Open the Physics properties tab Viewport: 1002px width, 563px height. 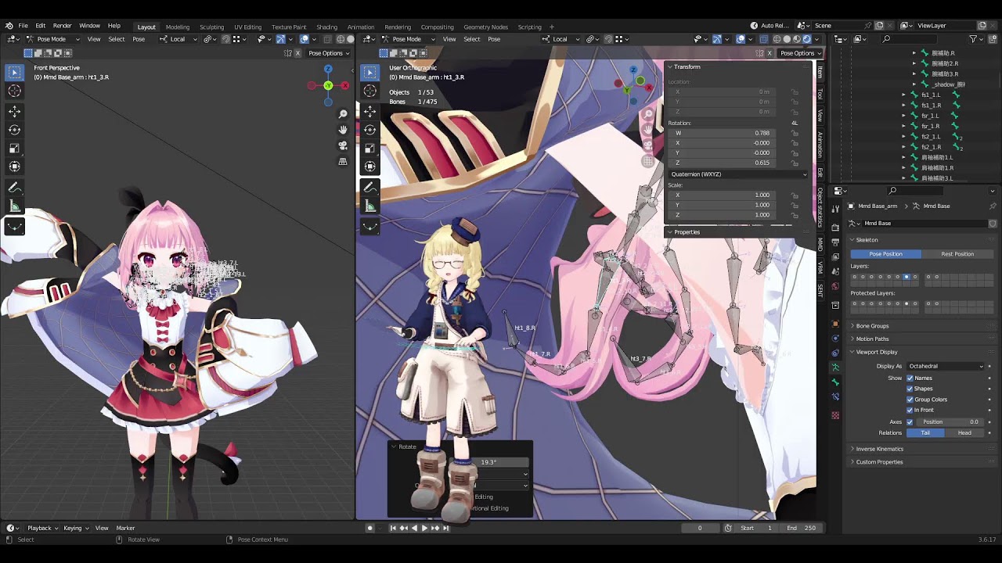[x=835, y=339]
